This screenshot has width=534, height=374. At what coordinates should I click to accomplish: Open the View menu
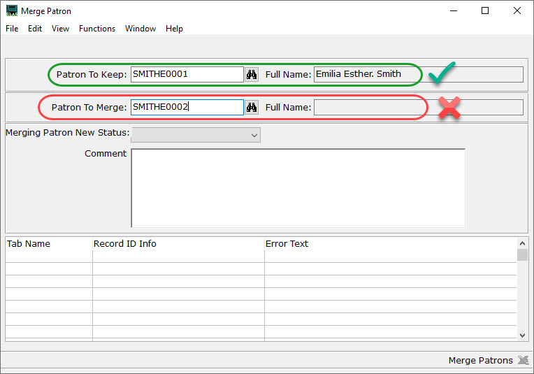(x=61, y=29)
